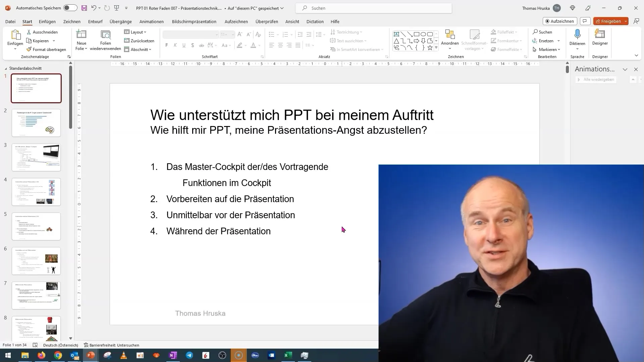This screenshot has width=644, height=362.
Task: Switch to Bildschirmpräsentation tab
Action: pyautogui.click(x=194, y=21)
